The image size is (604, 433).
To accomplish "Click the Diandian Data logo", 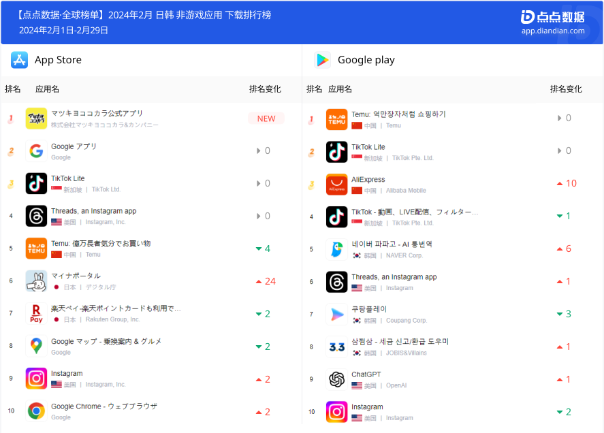I will pos(553,17).
